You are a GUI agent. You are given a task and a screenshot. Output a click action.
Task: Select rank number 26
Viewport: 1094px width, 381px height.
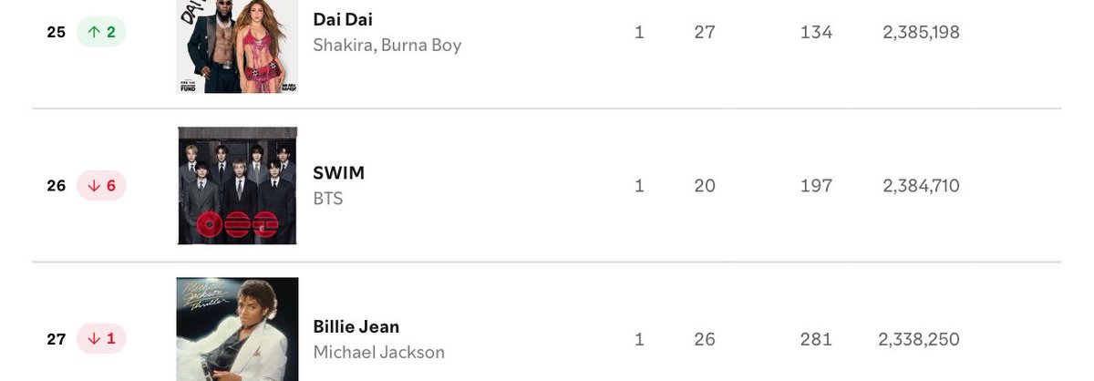57,186
